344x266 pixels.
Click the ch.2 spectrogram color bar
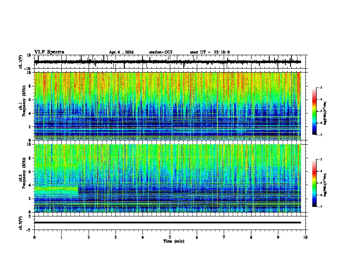[314, 183]
